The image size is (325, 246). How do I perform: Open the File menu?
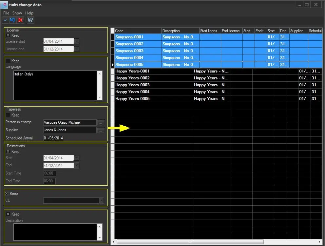(x=6, y=13)
